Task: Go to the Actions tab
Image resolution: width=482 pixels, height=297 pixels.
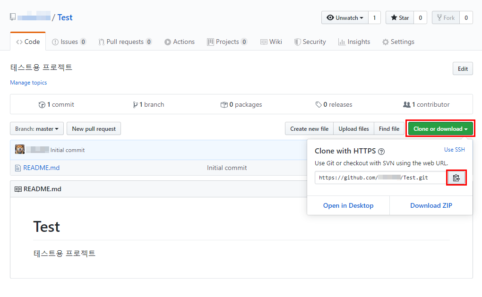Action: (x=180, y=42)
